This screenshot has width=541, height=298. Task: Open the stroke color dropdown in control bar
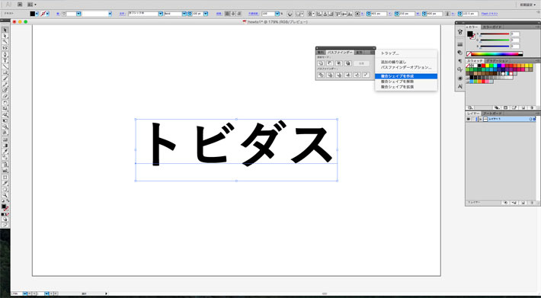[47, 14]
